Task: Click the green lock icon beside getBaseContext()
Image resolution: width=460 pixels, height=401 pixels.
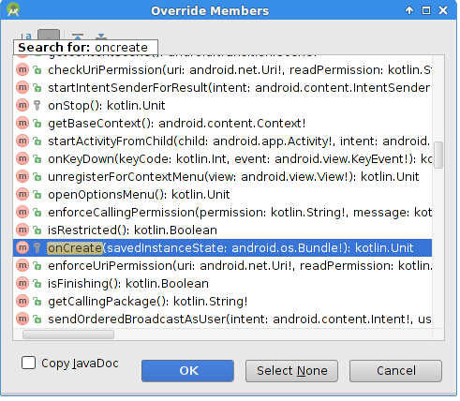Action: tap(37, 124)
